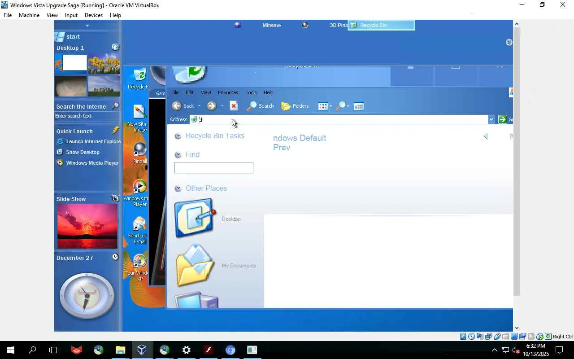Open the VirtualBox Input menu

[71, 15]
